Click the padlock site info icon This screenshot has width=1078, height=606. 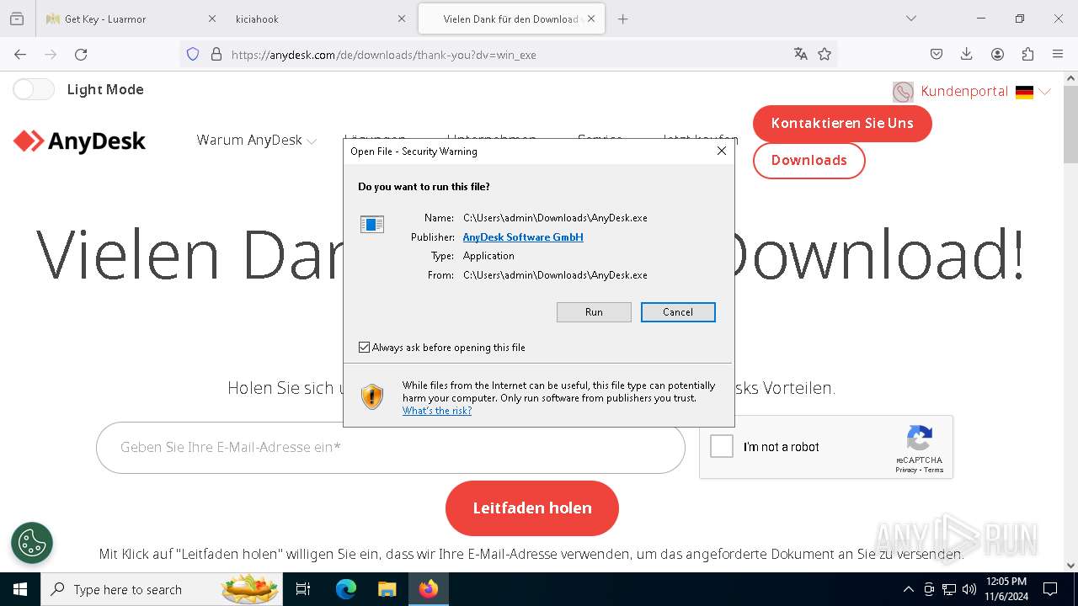tap(216, 54)
